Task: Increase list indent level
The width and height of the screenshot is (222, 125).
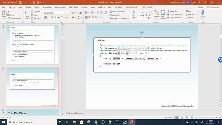Action: click(x=102, y=13)
